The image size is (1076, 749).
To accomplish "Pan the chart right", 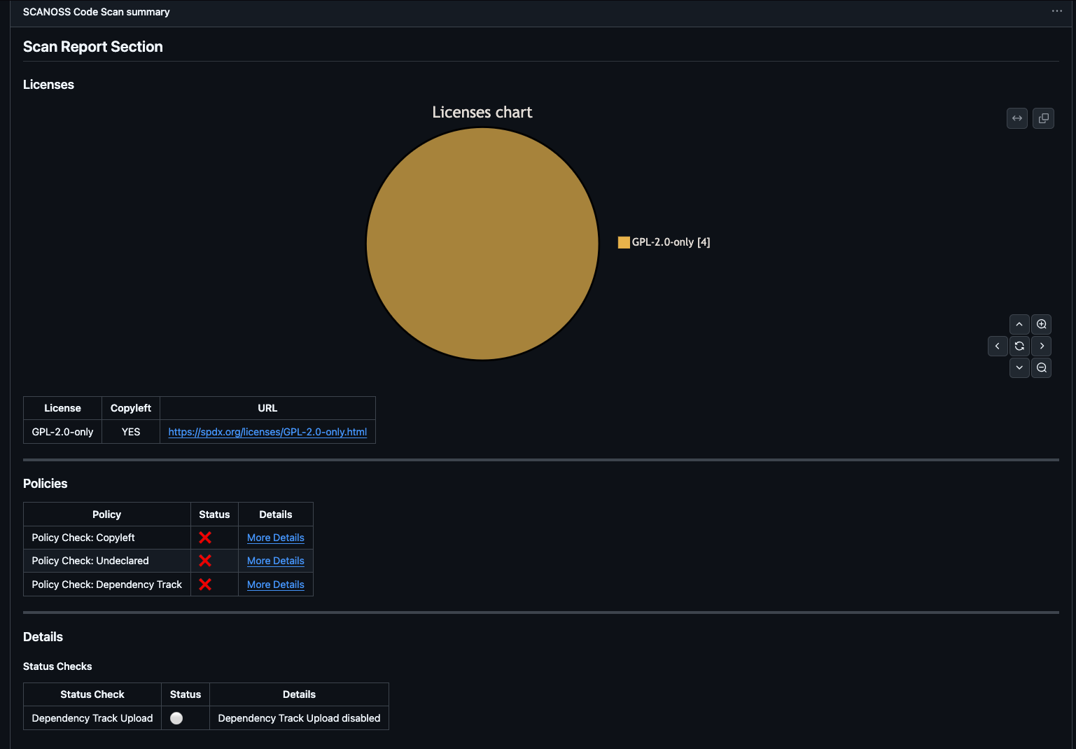I will (x=1041, y=346).
